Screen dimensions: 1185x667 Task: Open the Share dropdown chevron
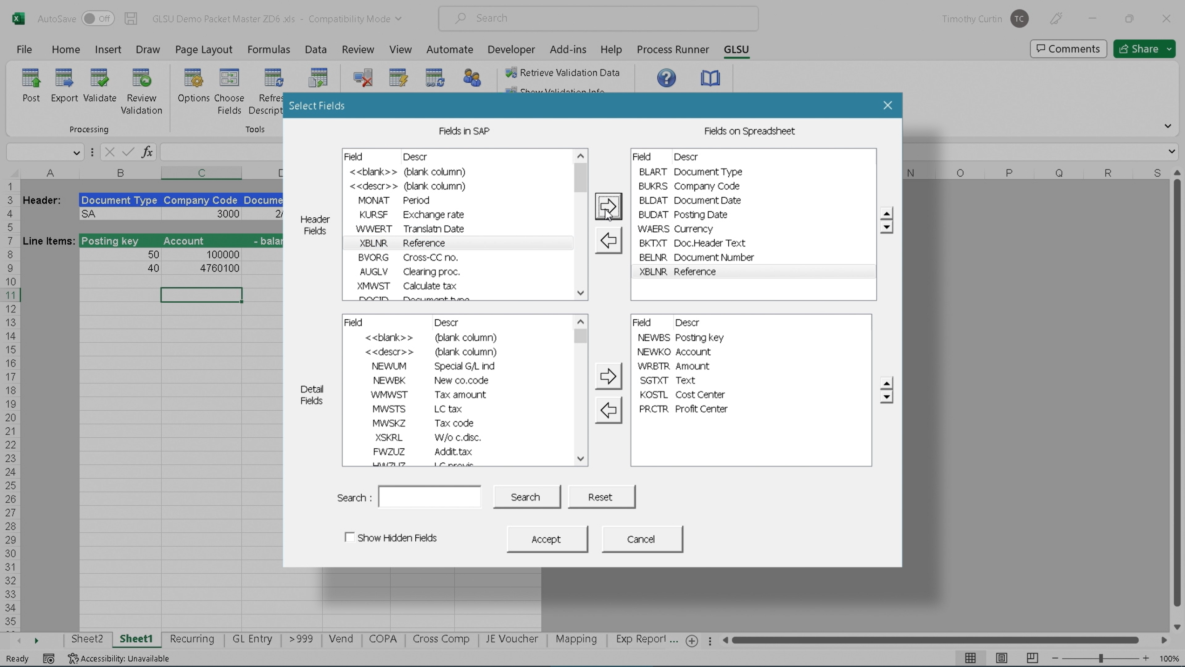(1169, 48)
